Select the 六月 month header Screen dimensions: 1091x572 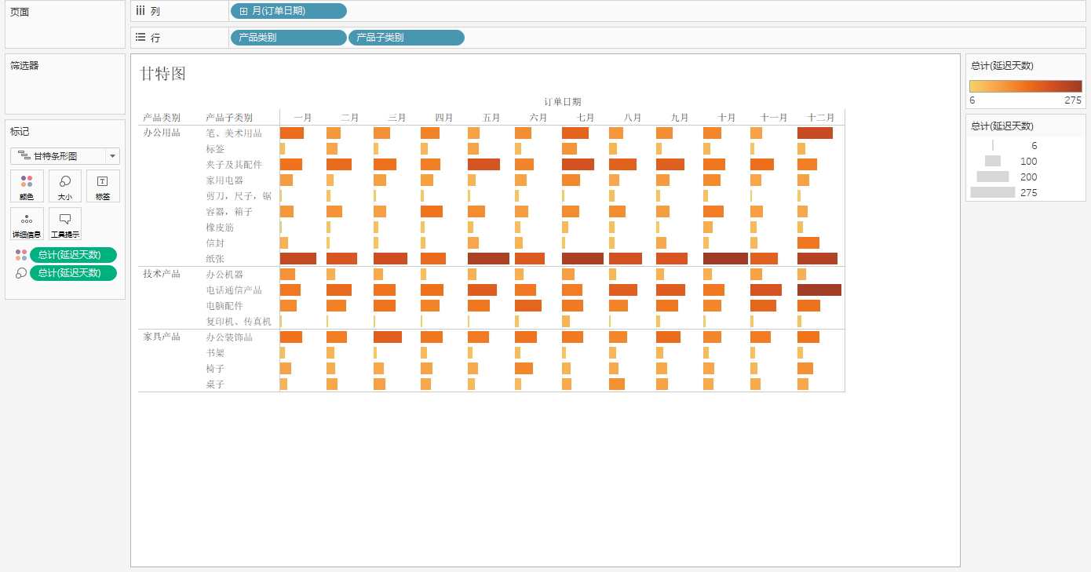point(538,118)
